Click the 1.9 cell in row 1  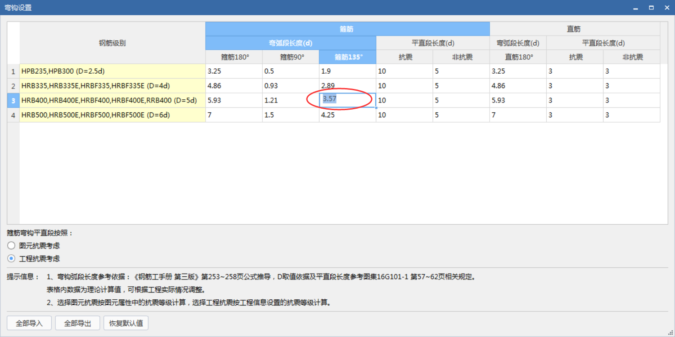pyautogui.click(x=348, y=71)
